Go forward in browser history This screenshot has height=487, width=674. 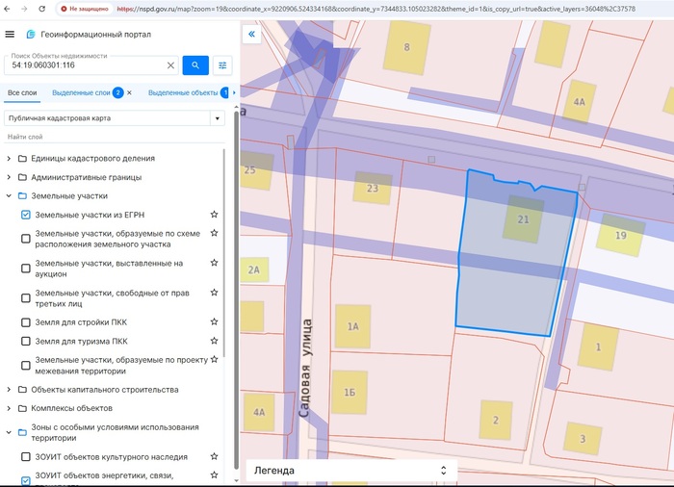point(24,9)
